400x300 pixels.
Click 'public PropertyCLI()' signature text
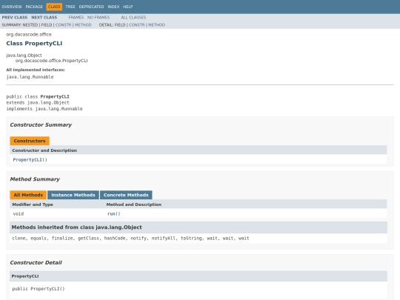click(x=39, y=289)
